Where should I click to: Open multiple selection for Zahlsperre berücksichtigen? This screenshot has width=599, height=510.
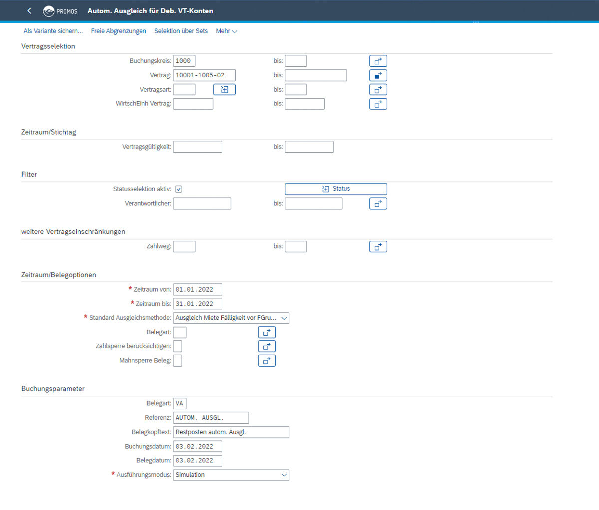tap(267, 346)
